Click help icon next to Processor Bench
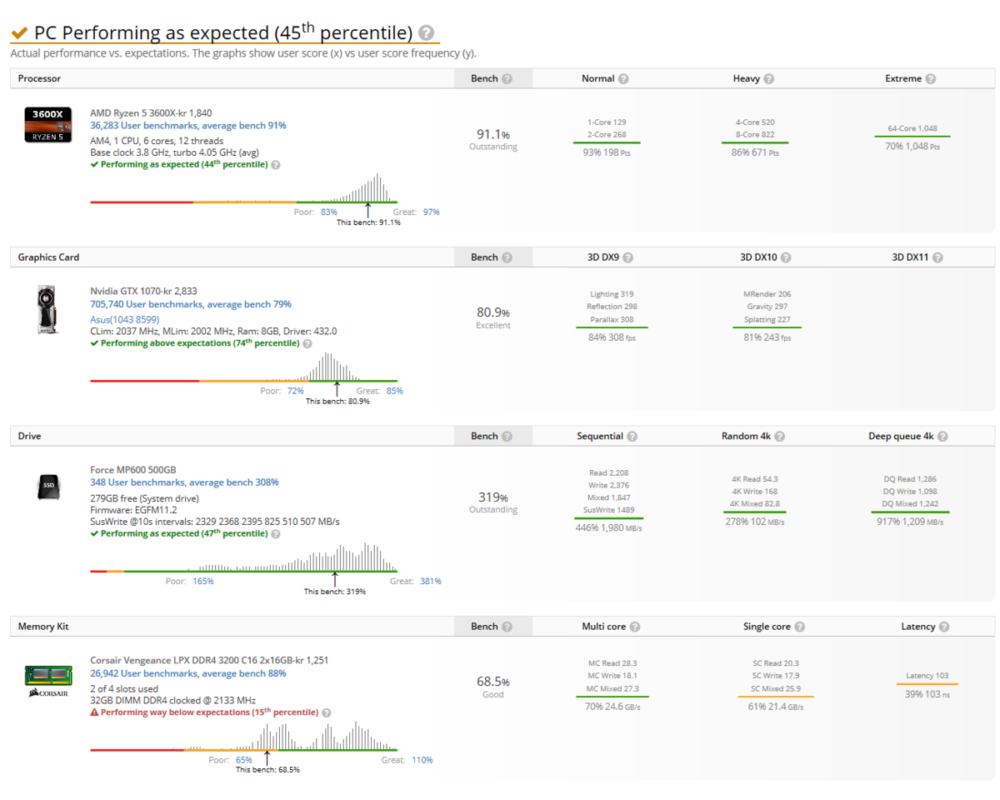This screenshot has height=800, width=1000. (507, 78)
